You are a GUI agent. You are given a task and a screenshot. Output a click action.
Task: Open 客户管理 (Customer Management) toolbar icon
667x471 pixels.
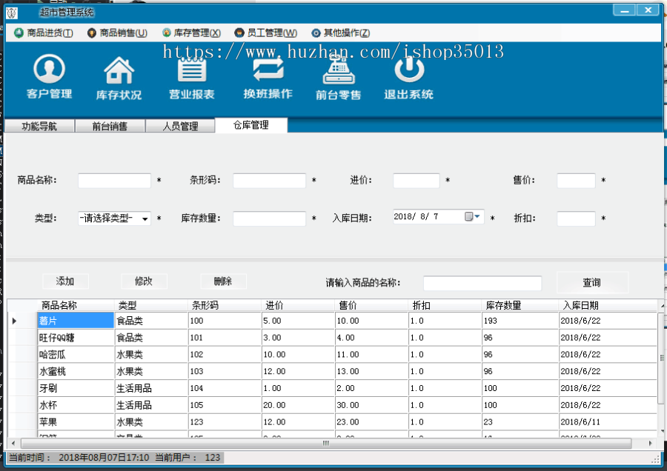47,76
